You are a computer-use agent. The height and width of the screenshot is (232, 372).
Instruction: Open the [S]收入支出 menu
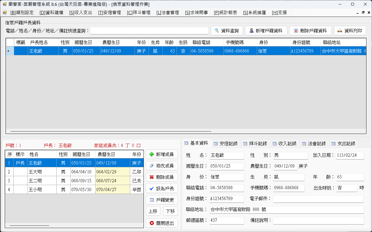point(81,13)
